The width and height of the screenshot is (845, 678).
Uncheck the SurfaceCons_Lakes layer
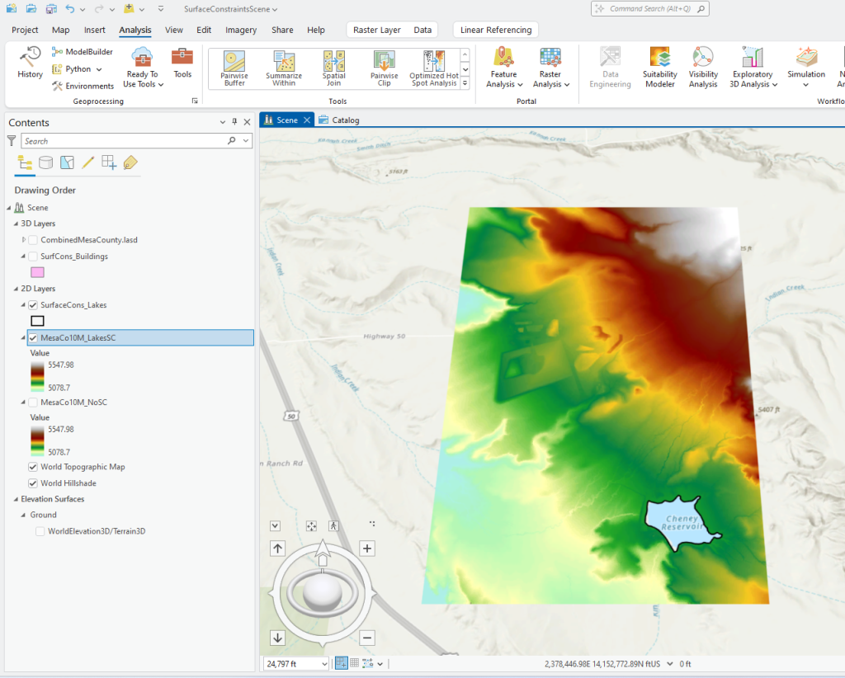pyautogui.click(x=33, y=305)
